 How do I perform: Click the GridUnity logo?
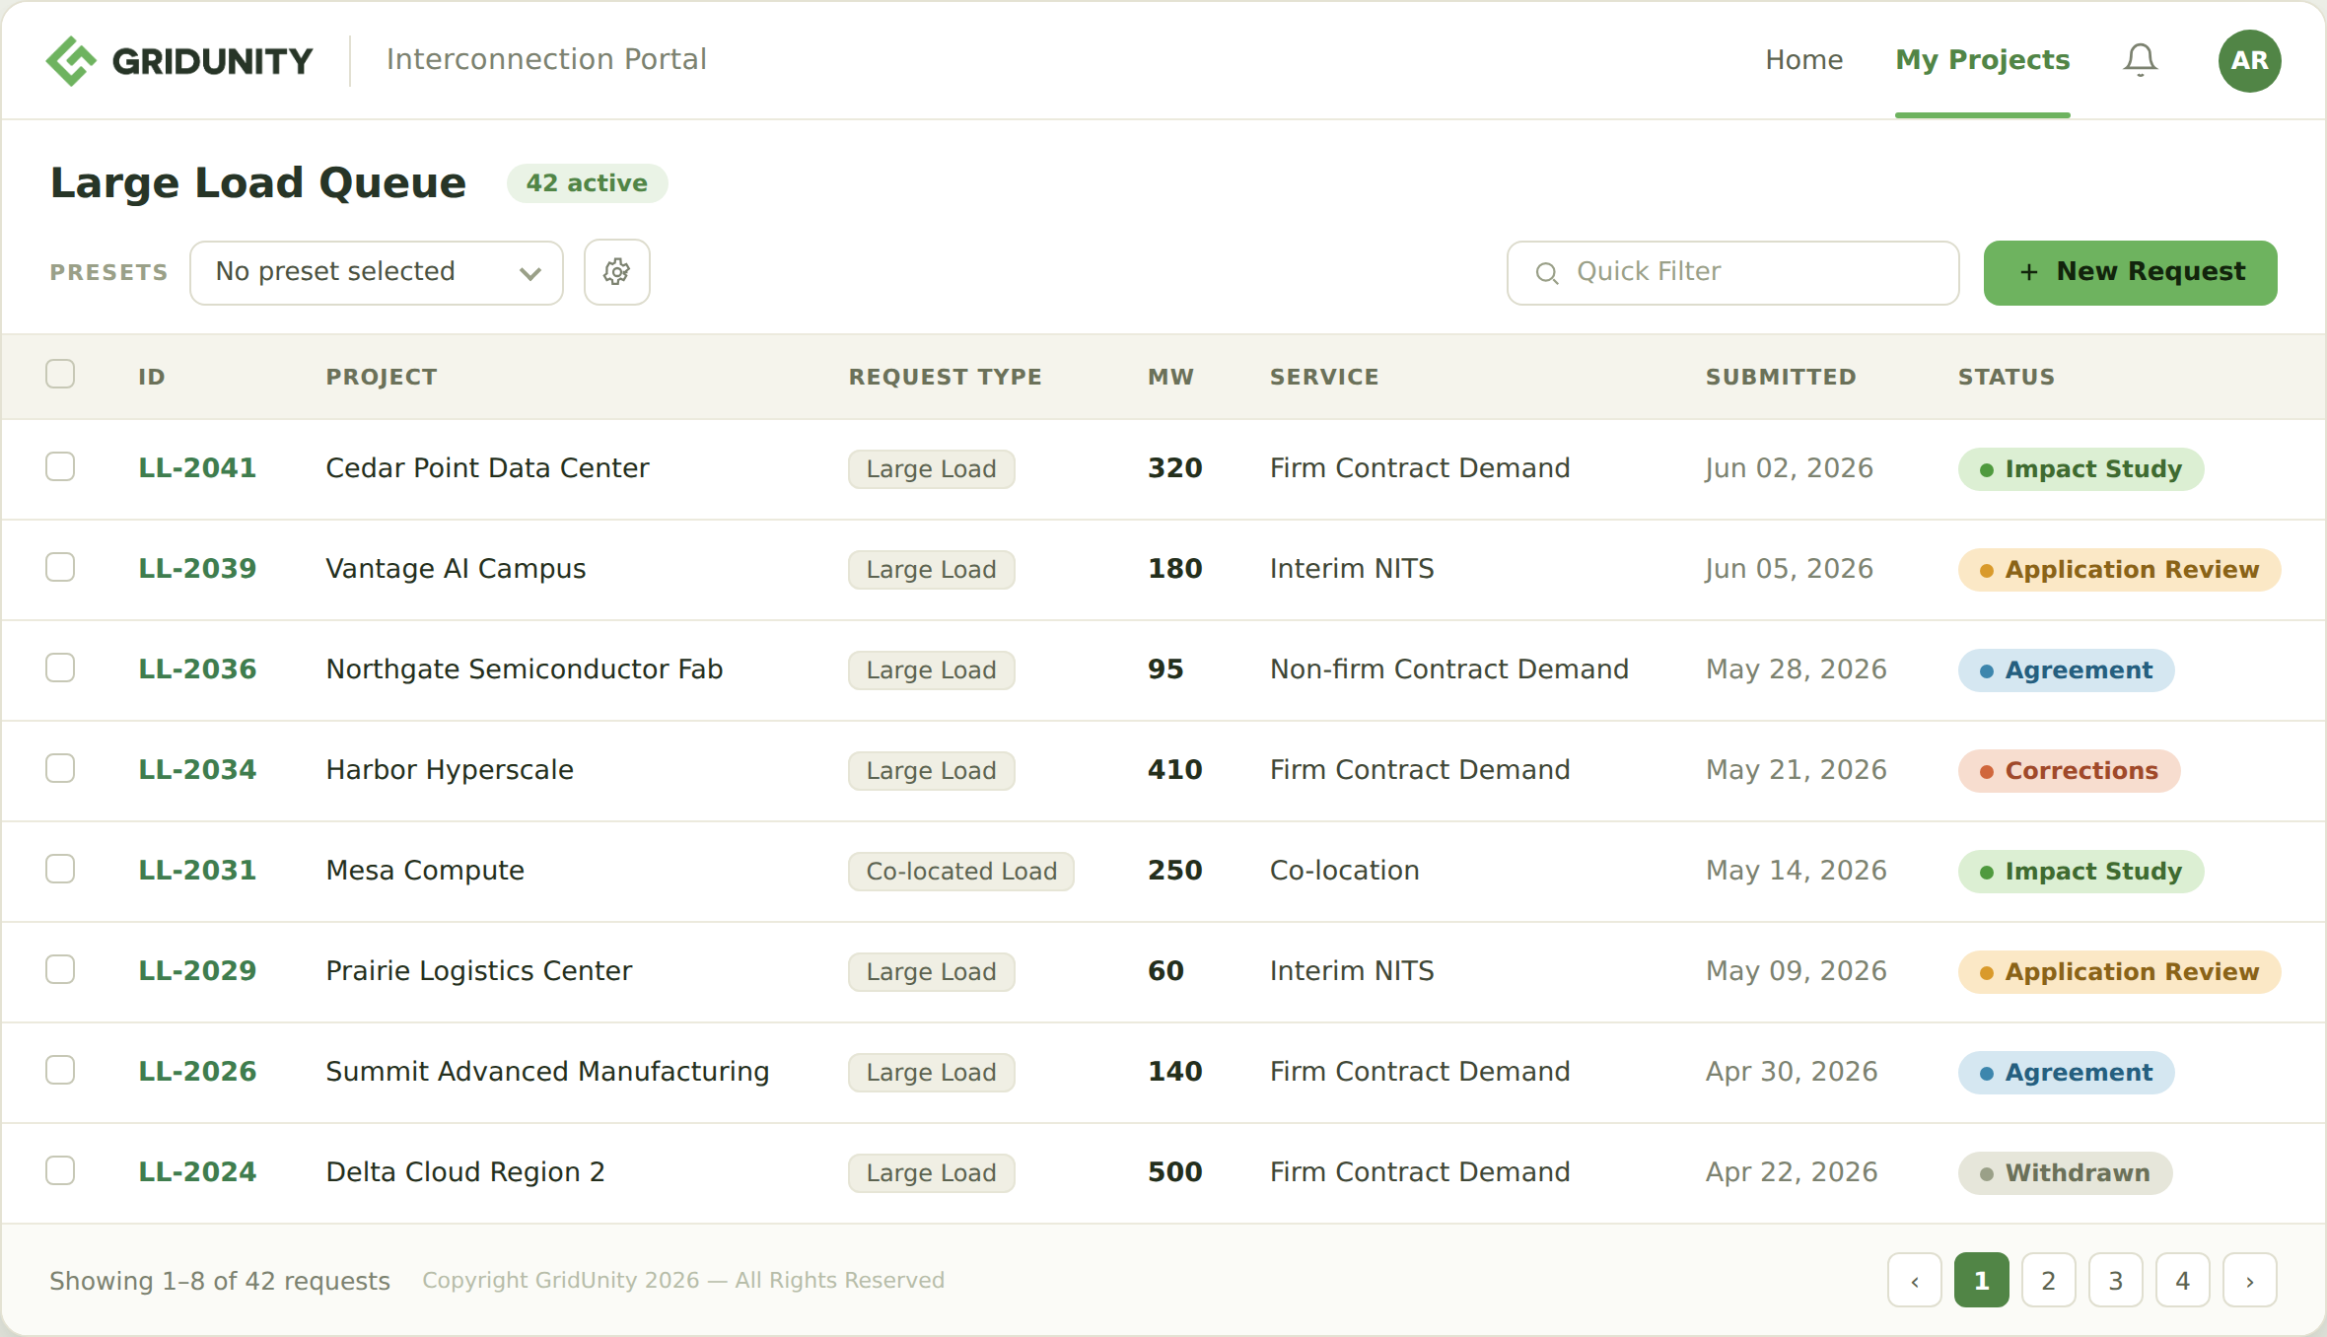click(179, 60)
